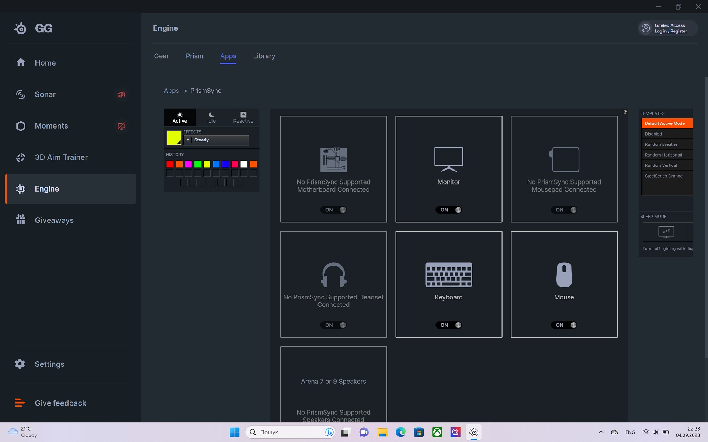The image size is (708, 442).
Task: Select the Reactive lighting mode tab
Action: (x=243, y=117)
